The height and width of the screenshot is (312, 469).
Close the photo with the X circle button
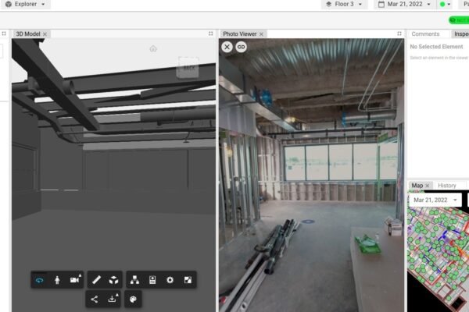[x=227, y=47]
